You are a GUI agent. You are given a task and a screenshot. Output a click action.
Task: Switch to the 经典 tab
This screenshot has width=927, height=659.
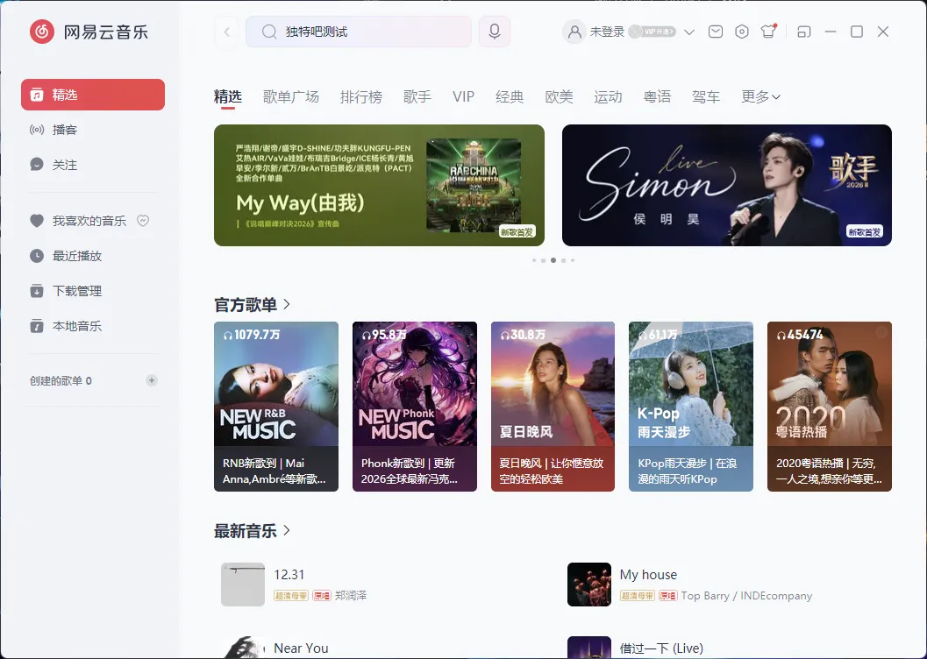(510, 96)
